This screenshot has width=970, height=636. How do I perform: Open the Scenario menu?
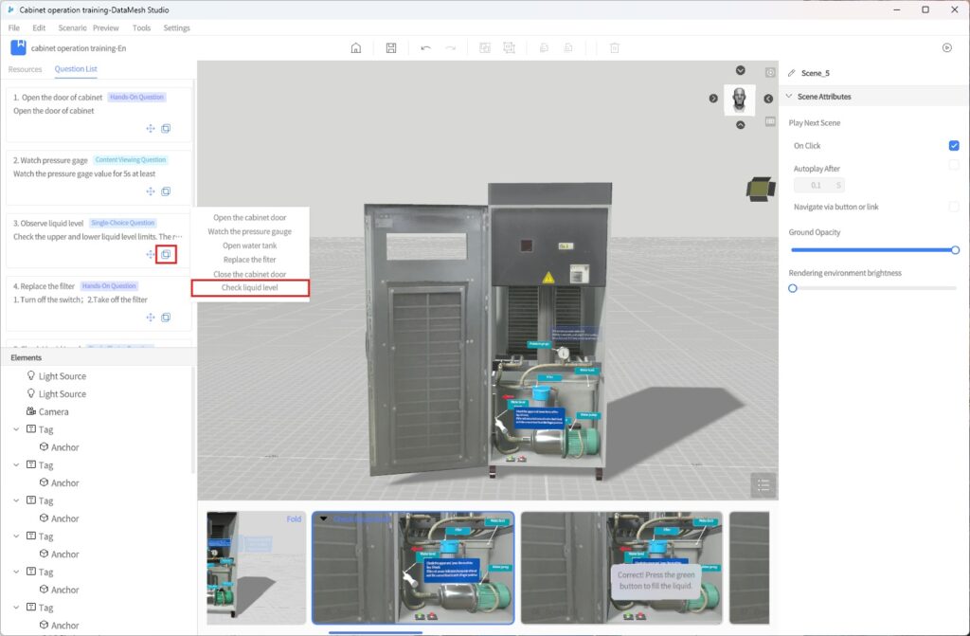tap(72, 28)
